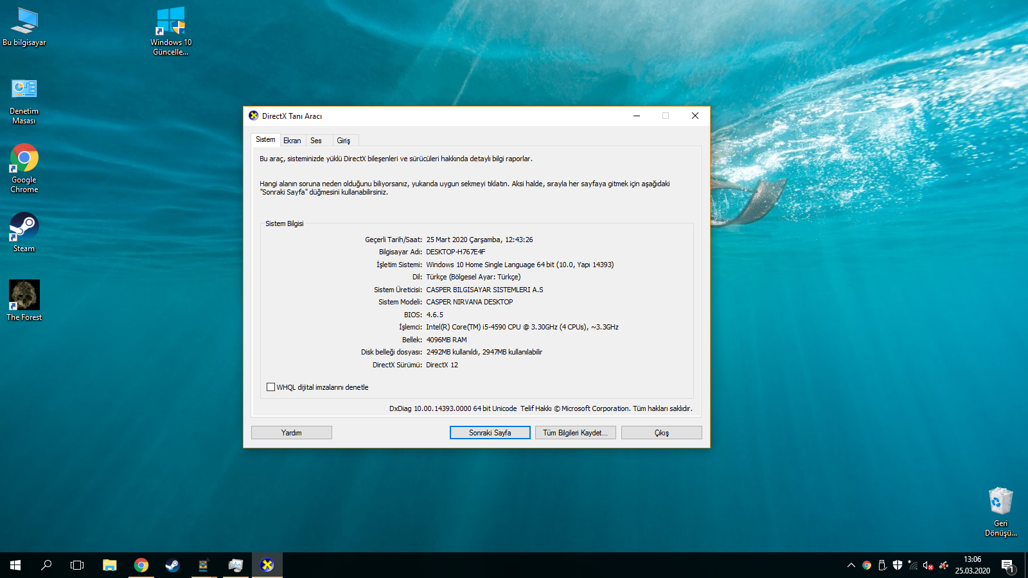
Task: Click the 4096MB RAM value
Action: click(x=447, y=340)
